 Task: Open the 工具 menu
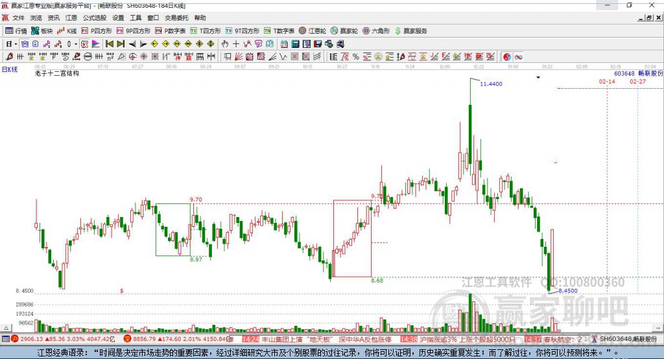[136, 17]
